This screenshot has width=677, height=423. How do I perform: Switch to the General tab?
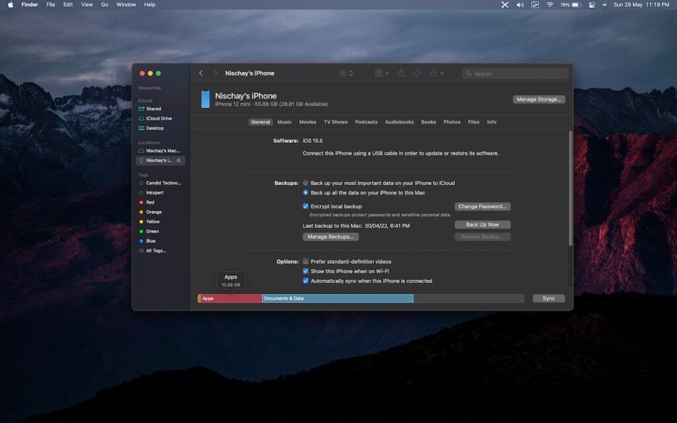260,122
